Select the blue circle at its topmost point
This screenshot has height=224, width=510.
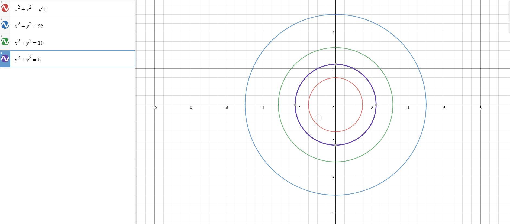click(336, 14)
